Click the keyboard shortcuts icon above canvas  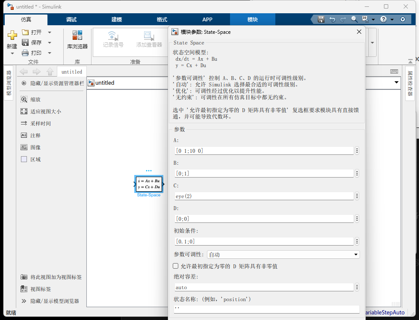click(394, 71)
